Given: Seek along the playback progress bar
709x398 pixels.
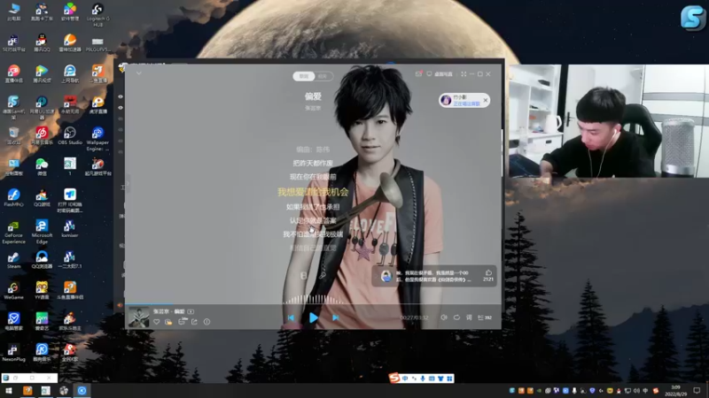Looking at the screenshot, I should [313, 304].
